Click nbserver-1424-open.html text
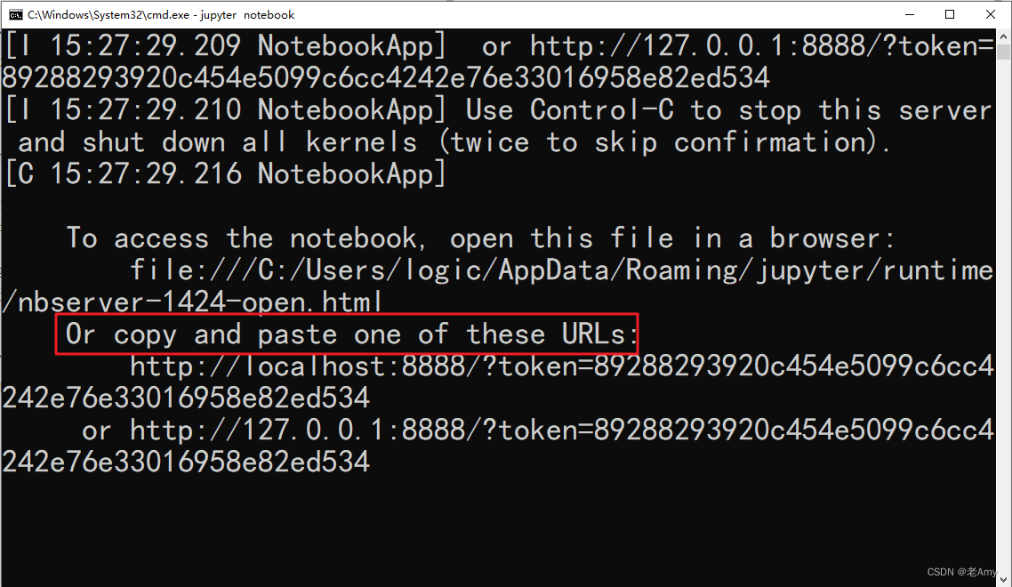Screen dimensions: 1012x587 [x=200, y=302]
